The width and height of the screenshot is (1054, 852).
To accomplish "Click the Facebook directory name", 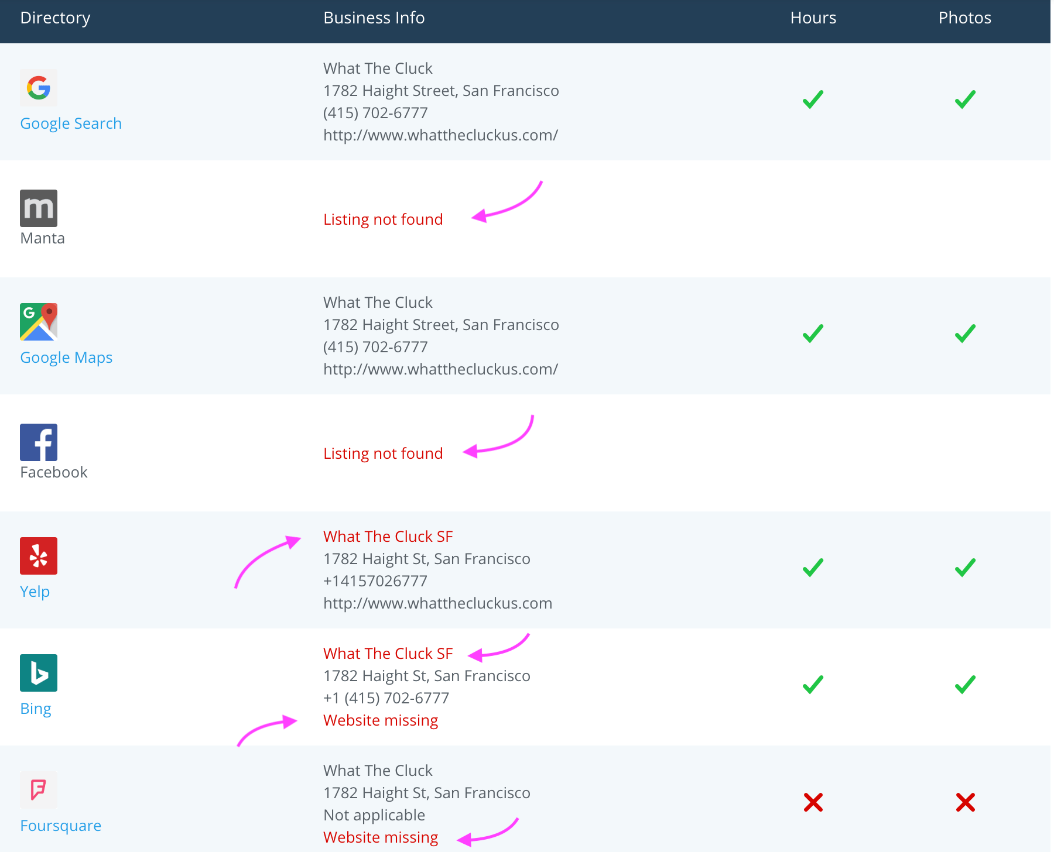I will [53, 472].
